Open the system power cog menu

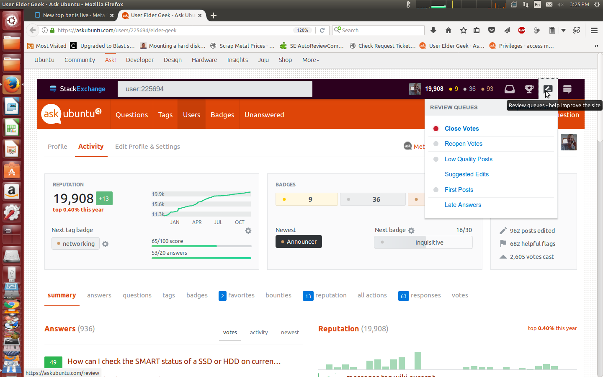[x=597, y=5]
